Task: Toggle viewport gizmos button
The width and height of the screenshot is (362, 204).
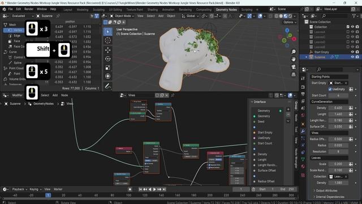Action: click(249, 16)
